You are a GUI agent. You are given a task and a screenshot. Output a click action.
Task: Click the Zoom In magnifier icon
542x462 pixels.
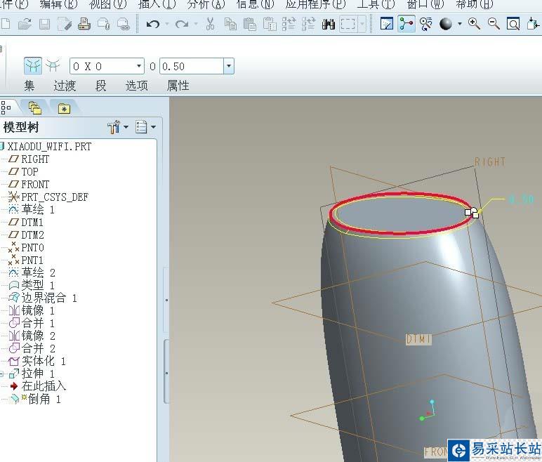click(x=475, y=24)
